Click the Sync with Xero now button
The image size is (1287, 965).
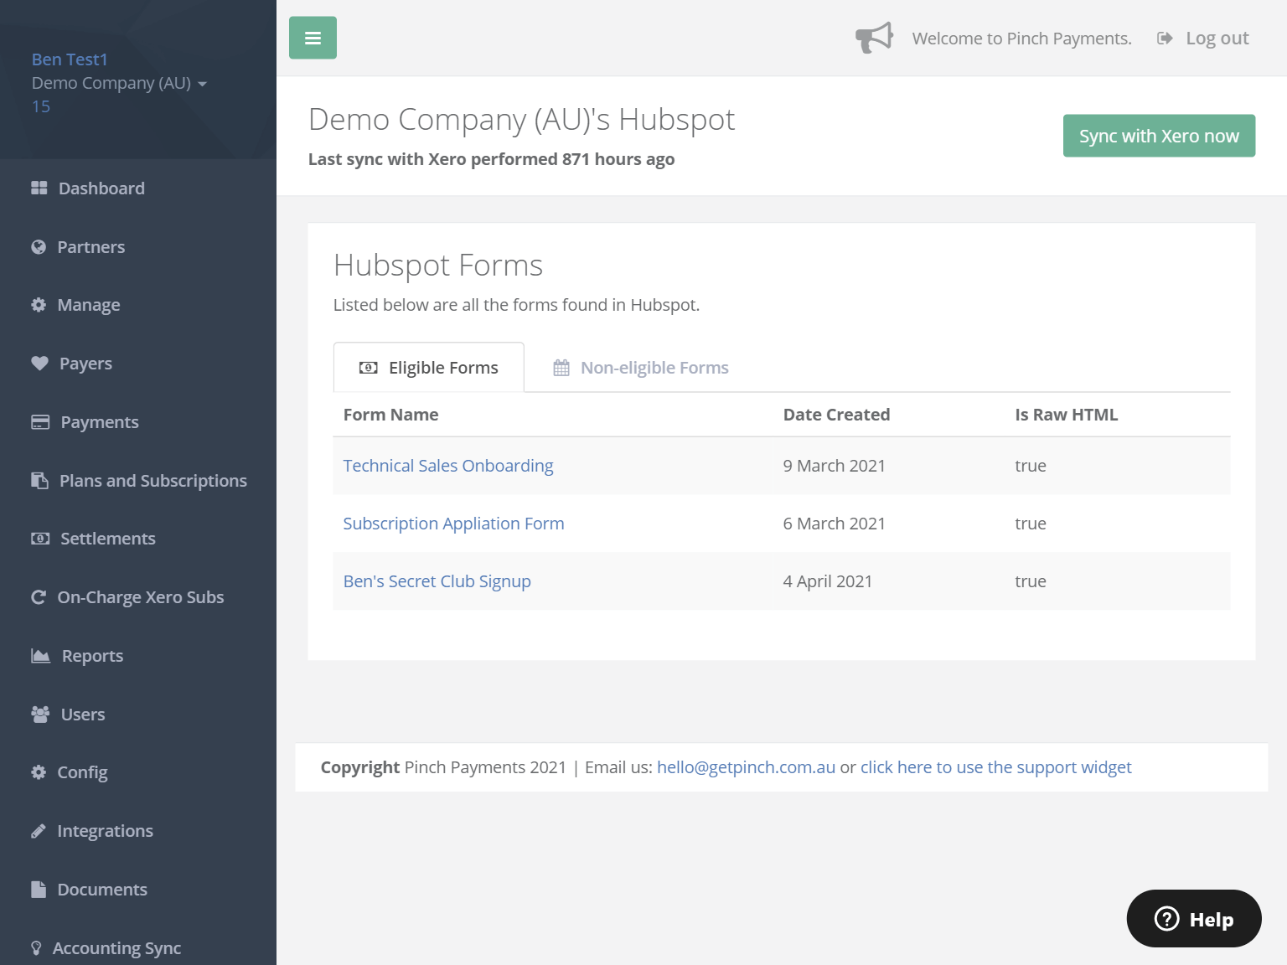click(x=1159, y=136)
